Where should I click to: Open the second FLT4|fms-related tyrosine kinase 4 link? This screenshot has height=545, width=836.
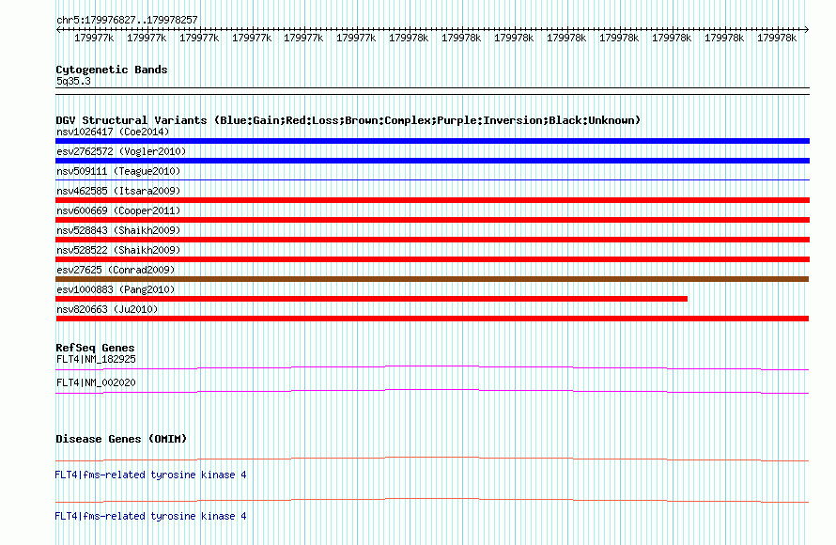(x=150, y=516)
